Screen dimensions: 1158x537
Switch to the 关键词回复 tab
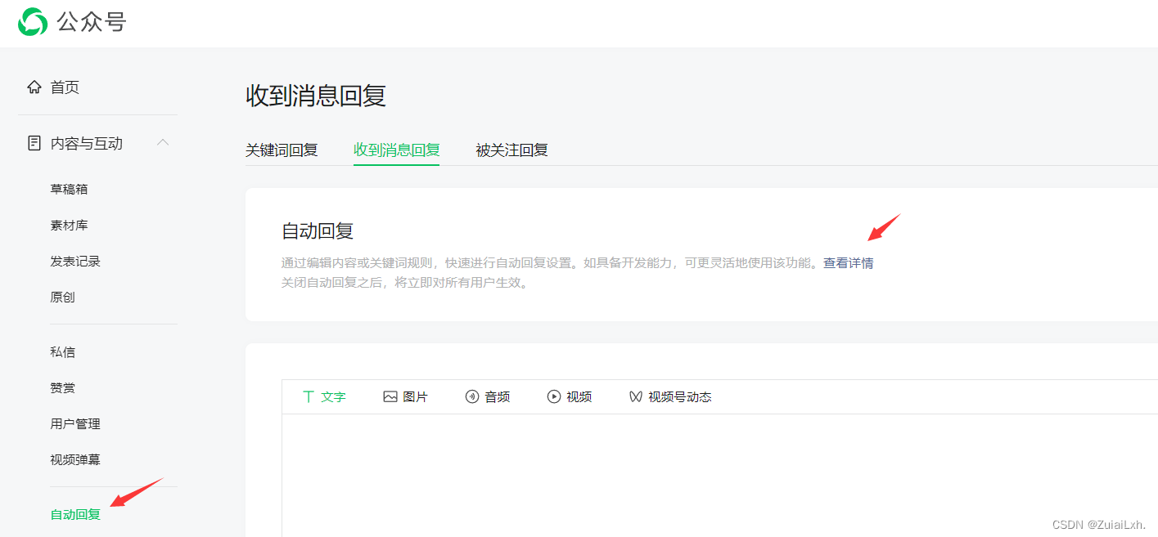click(282, 150)
